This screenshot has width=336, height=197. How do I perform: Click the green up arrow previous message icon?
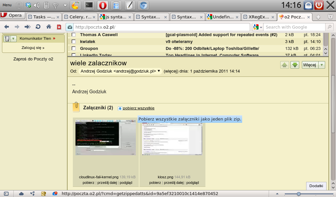click(x=284, y=65)
